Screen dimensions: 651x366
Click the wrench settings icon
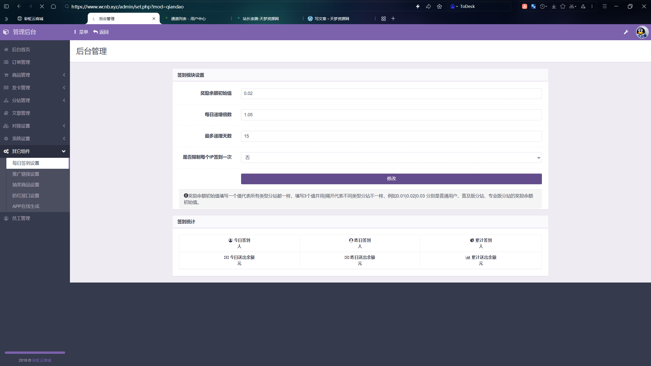point(626,32)
